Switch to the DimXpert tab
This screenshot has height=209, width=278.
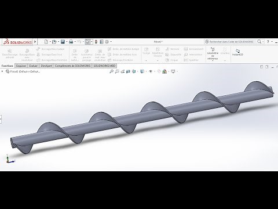46,66
